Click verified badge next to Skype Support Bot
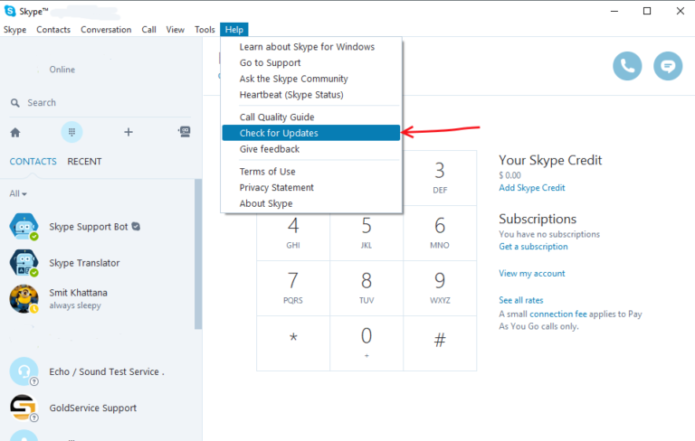The width and height of the screenshot is (695, 441). pos(136,226)
